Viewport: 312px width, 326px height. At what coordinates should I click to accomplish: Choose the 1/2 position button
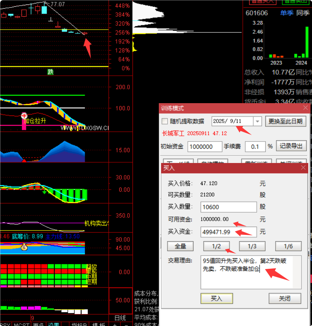pos(216,246)
